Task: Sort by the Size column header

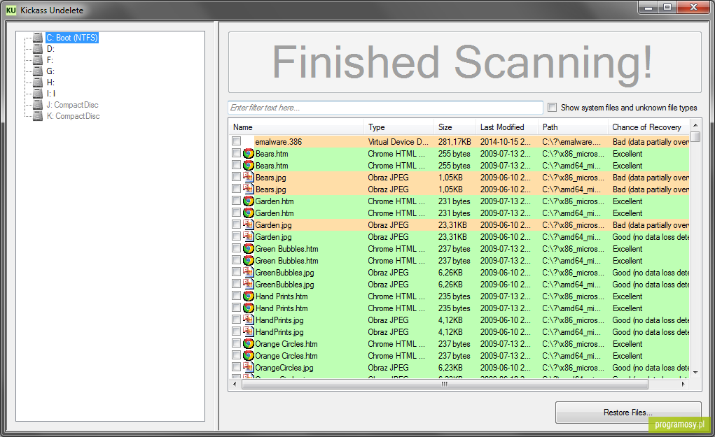Action: pyautogui.click(x=454, y=127)
